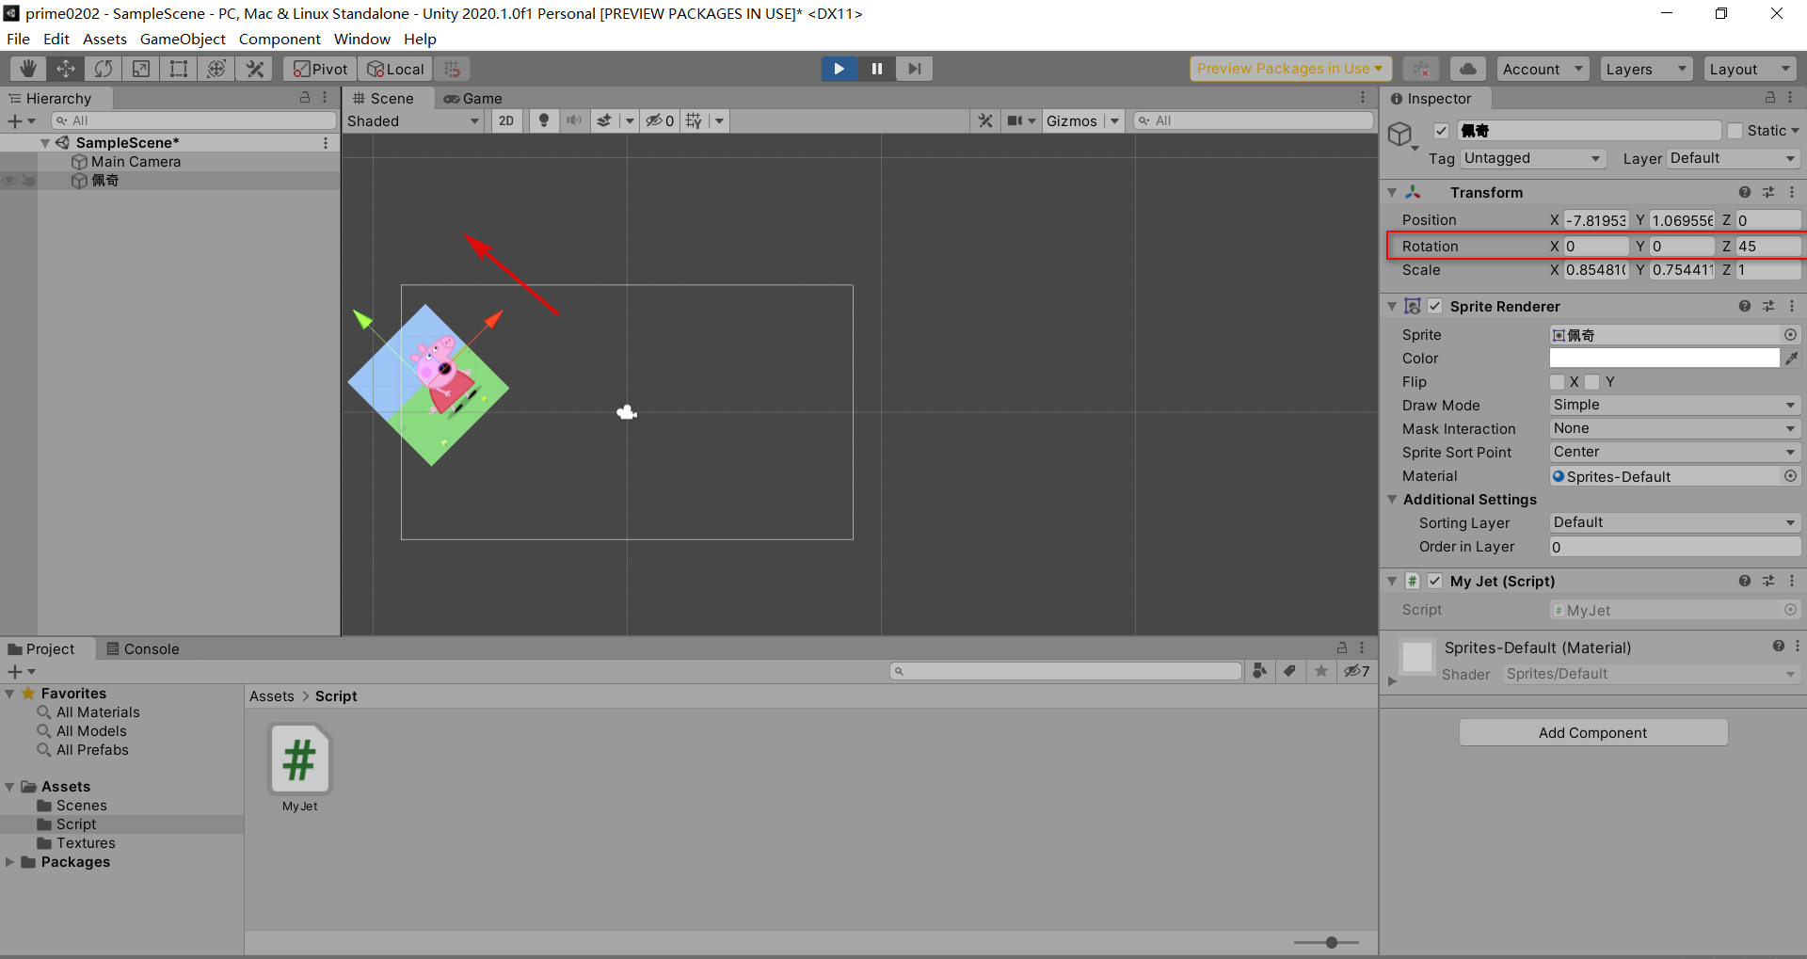Open Sorting Layer dropdown
This screenshot has height=959, width=1807.
(1674, 522)
